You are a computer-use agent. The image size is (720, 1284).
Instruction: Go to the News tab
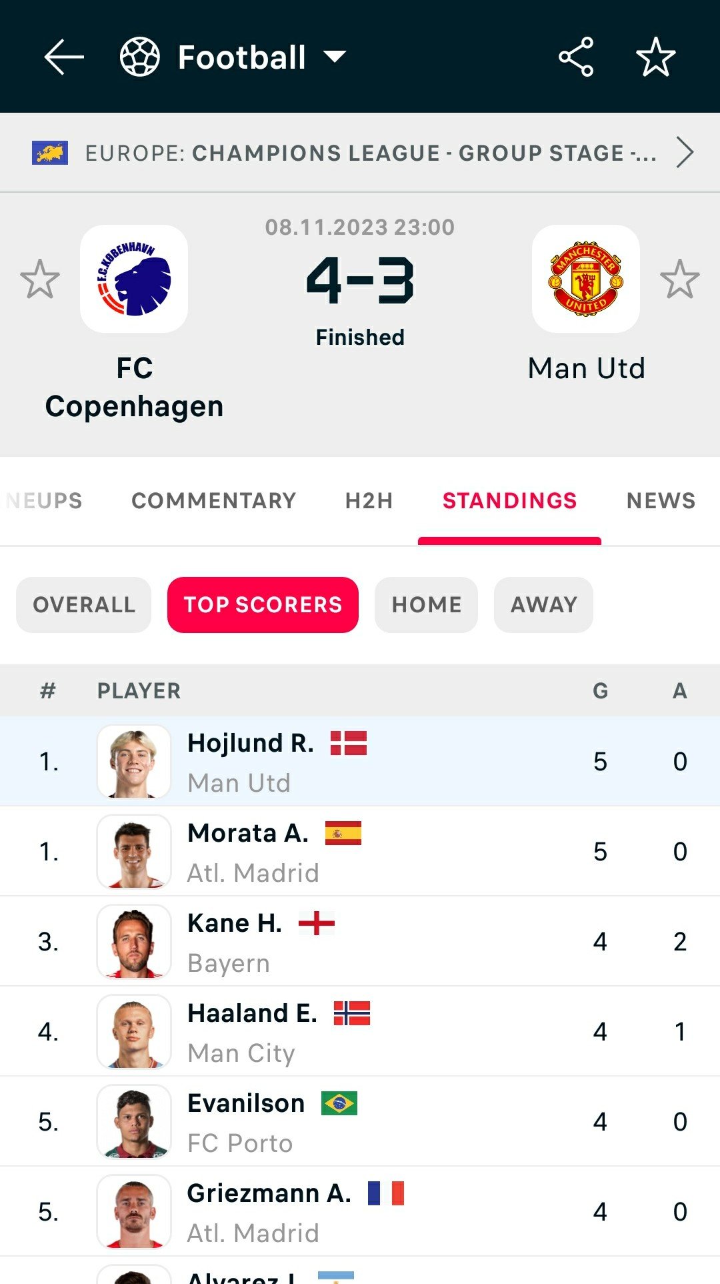[661, 501]
